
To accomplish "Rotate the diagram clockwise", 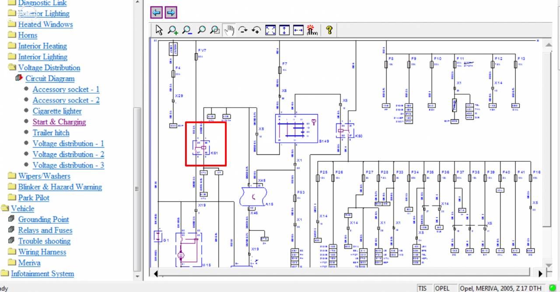I will point(243,30).
